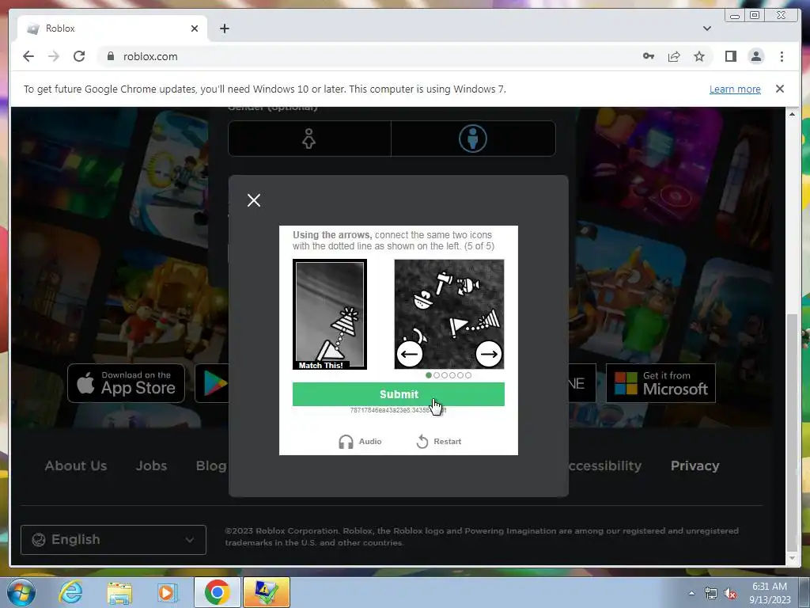Screen dimensions: 810x608
Task: Click the taskbar clock showing 6:31 AM
Action: click(x=770, y=593)
